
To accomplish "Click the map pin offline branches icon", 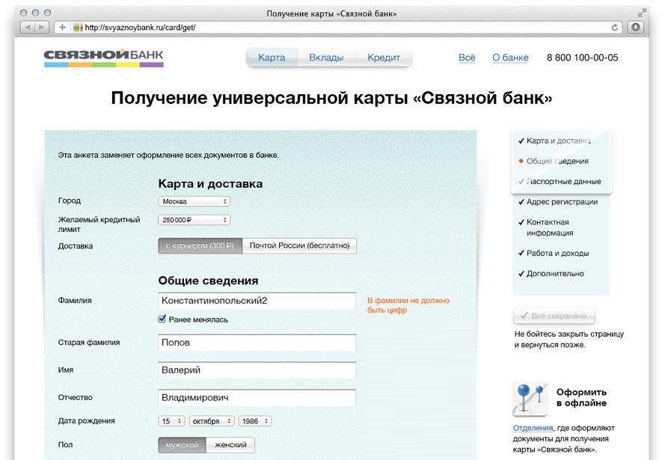I will (529, 398).
